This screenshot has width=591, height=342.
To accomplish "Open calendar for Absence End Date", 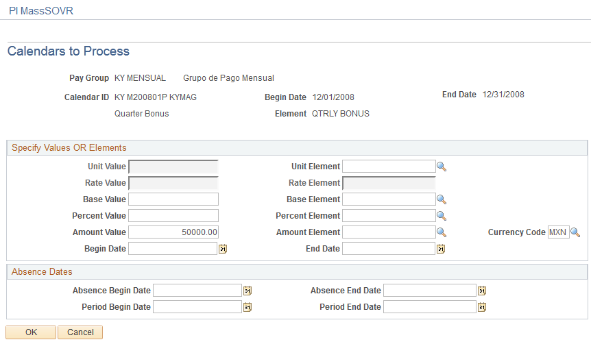I will (482, 291).
